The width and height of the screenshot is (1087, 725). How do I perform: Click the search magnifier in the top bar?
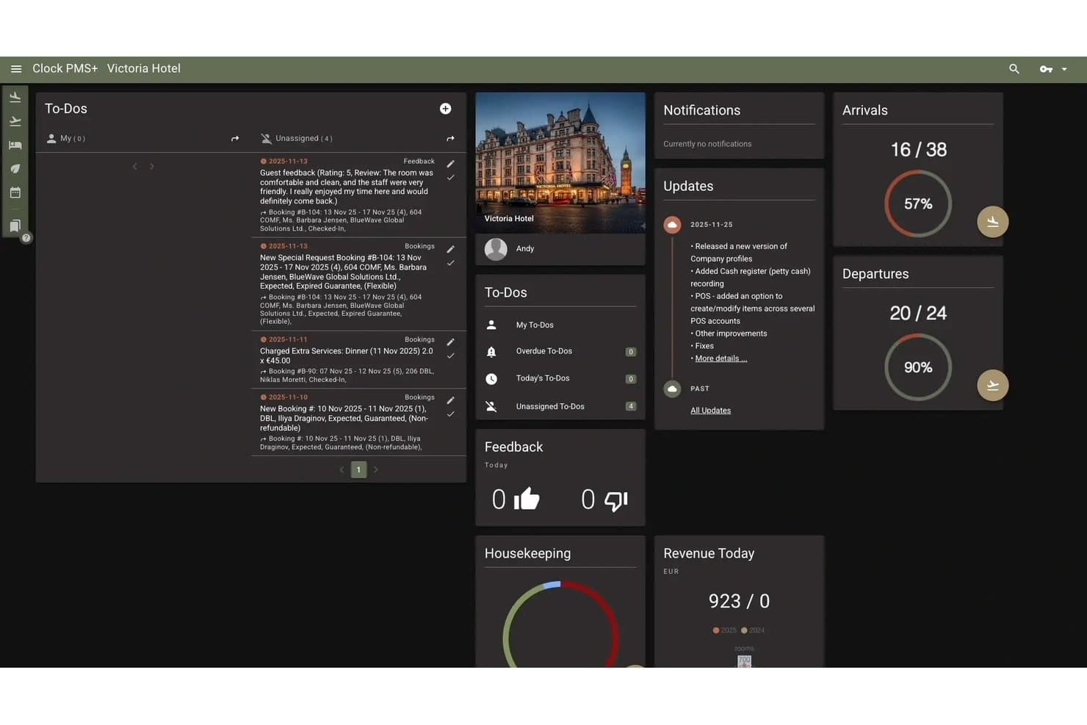(x=1014, y=69)
